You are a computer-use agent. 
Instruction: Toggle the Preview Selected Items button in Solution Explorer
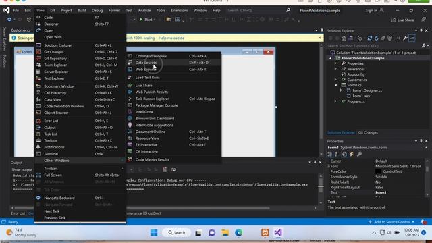[x=412, y=38]
